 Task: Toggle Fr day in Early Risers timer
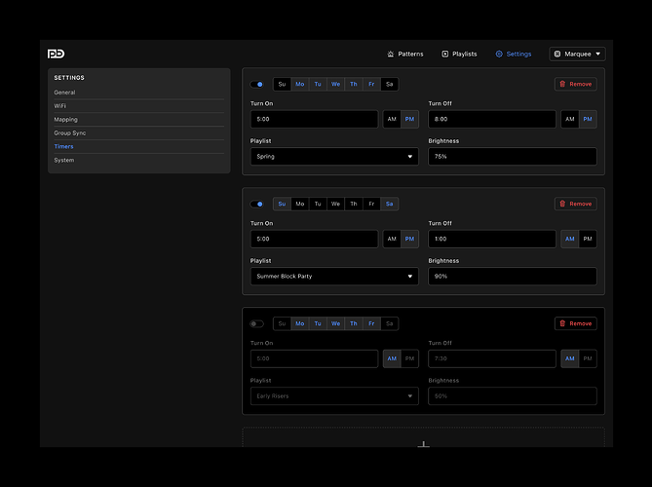point(371,323)
